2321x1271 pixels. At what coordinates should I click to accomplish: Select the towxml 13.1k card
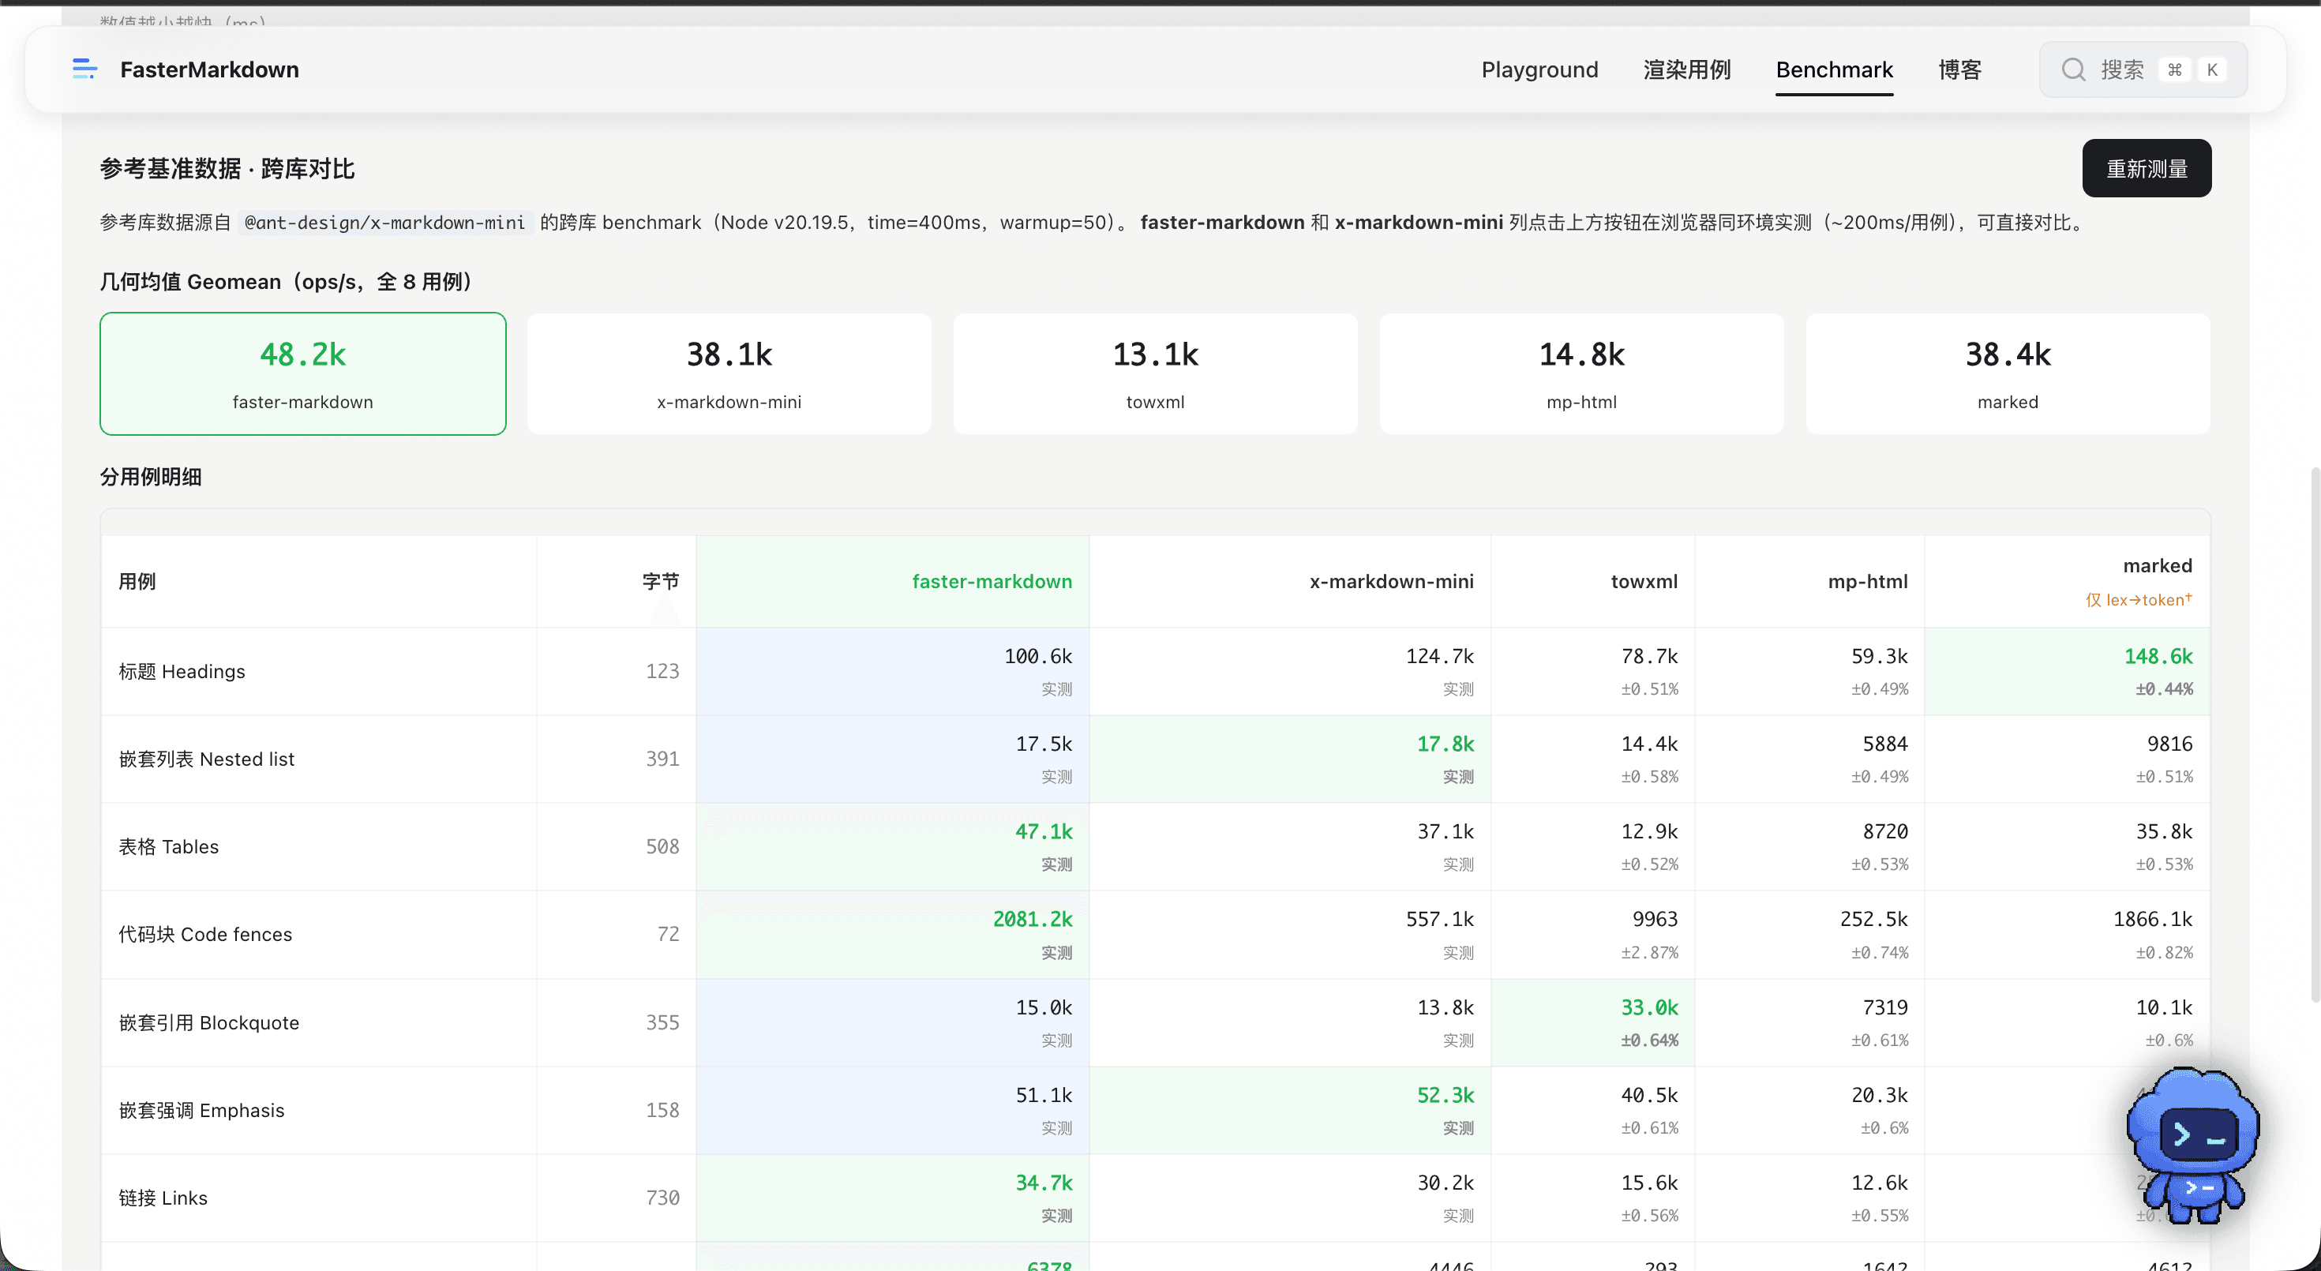(x=1155, y=374)
